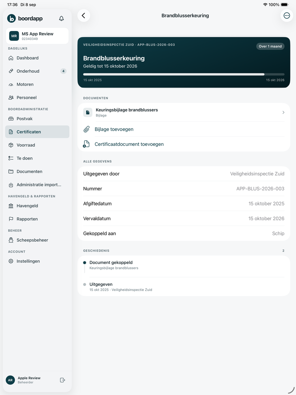Screen dimensions: 296x395
Task: Click the Over 1 maand badge
Action: coord(270,46)
